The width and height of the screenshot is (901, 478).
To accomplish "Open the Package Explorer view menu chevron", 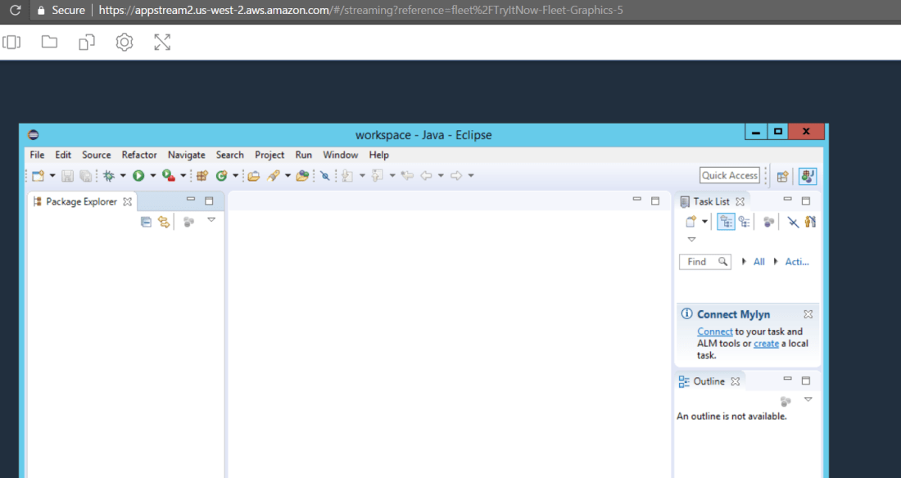I will 211,221.
